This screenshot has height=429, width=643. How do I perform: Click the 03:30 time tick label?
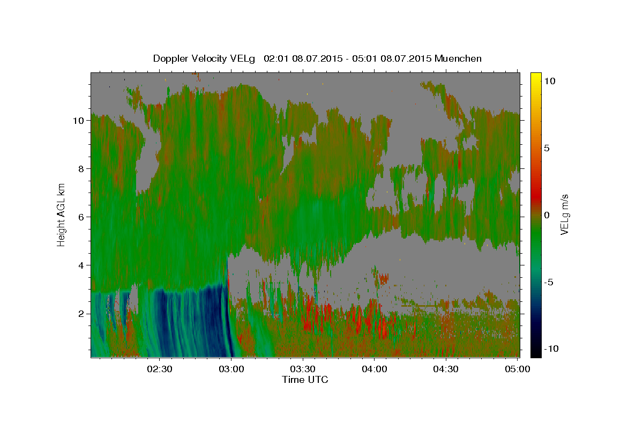pyautogui.click(x=302, y=369)
